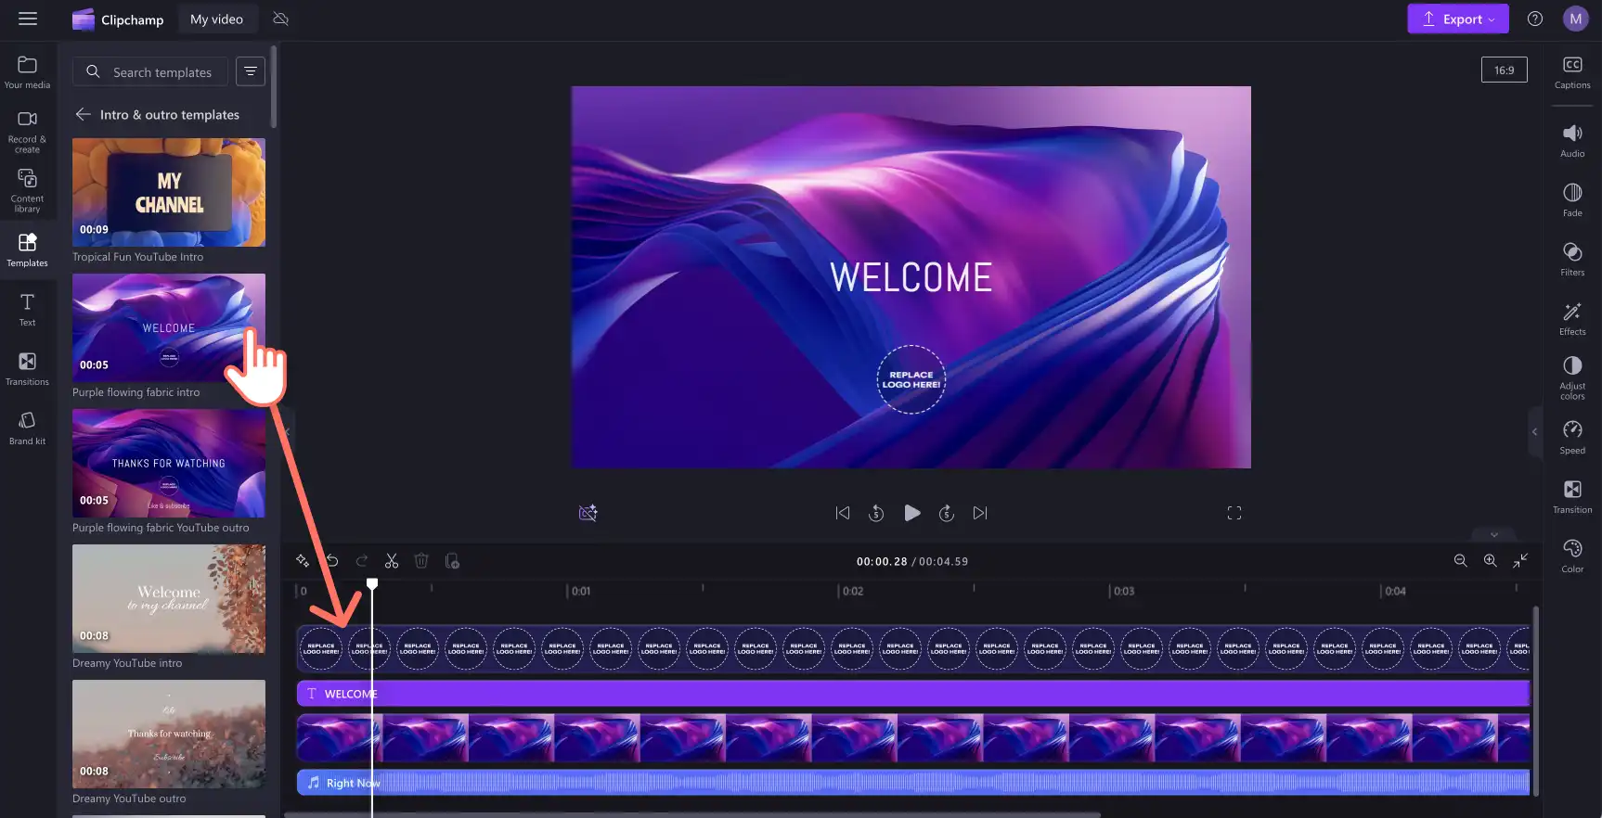
Task: Zoom out of the timeline
Action: point(1460,560)
